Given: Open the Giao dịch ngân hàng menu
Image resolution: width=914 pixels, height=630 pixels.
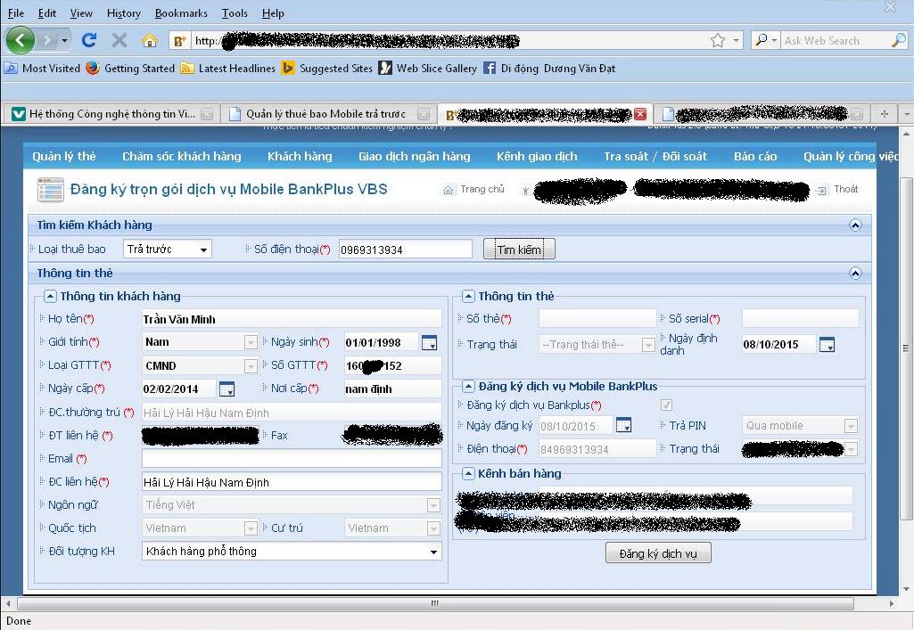Looking at the screenshot, I should coord(414,156).
